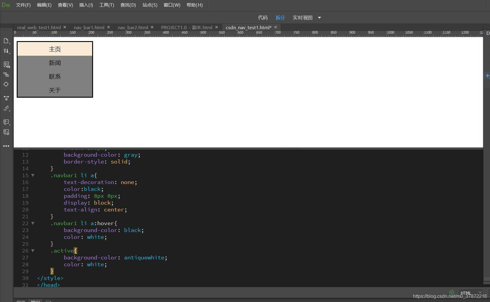This screenshot has height=302, width=490.
Task: Close the PROJECT1.0 - 副本.html tab
Action: (x=217, y=27)
